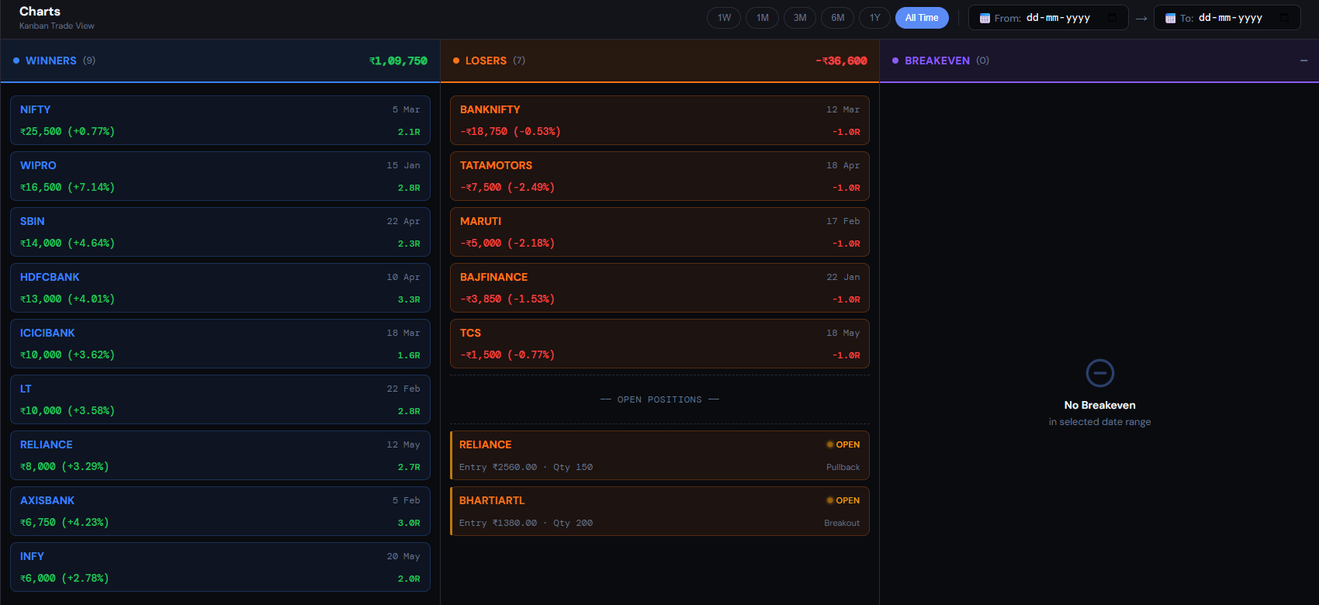Click the Breakout tag on BHARTIARTL
Screen dimensions: 1319x605
[842, 523]
